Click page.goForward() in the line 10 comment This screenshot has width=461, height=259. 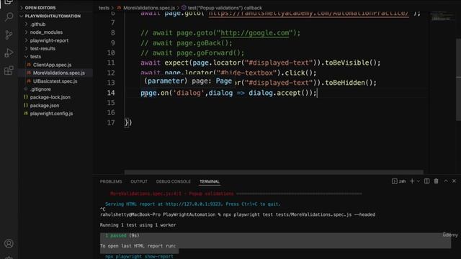pyautogui.click(x=208, y=53)
